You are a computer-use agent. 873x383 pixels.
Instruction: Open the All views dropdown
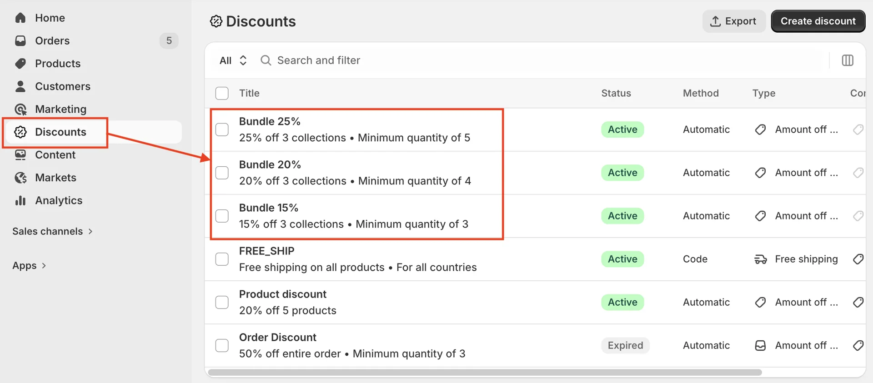tap(233, 60)
